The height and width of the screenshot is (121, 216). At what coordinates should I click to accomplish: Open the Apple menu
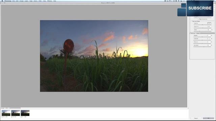(x=2, y=1)
